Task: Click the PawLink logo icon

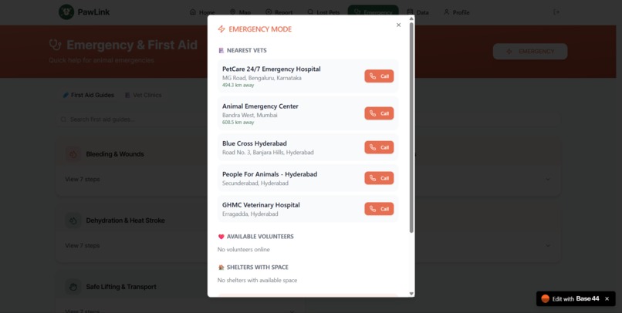Action: 66,12
